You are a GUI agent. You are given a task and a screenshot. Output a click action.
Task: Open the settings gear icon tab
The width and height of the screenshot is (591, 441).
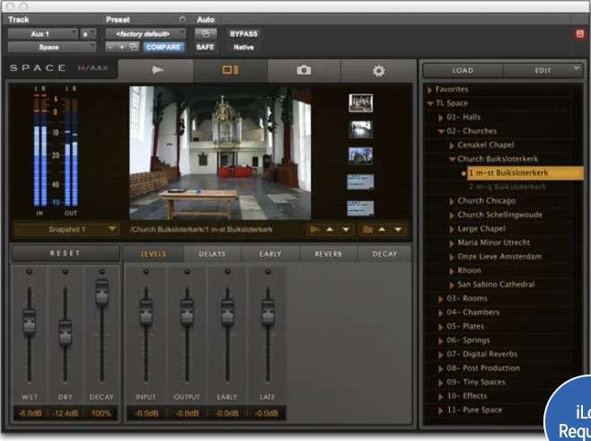378,70
